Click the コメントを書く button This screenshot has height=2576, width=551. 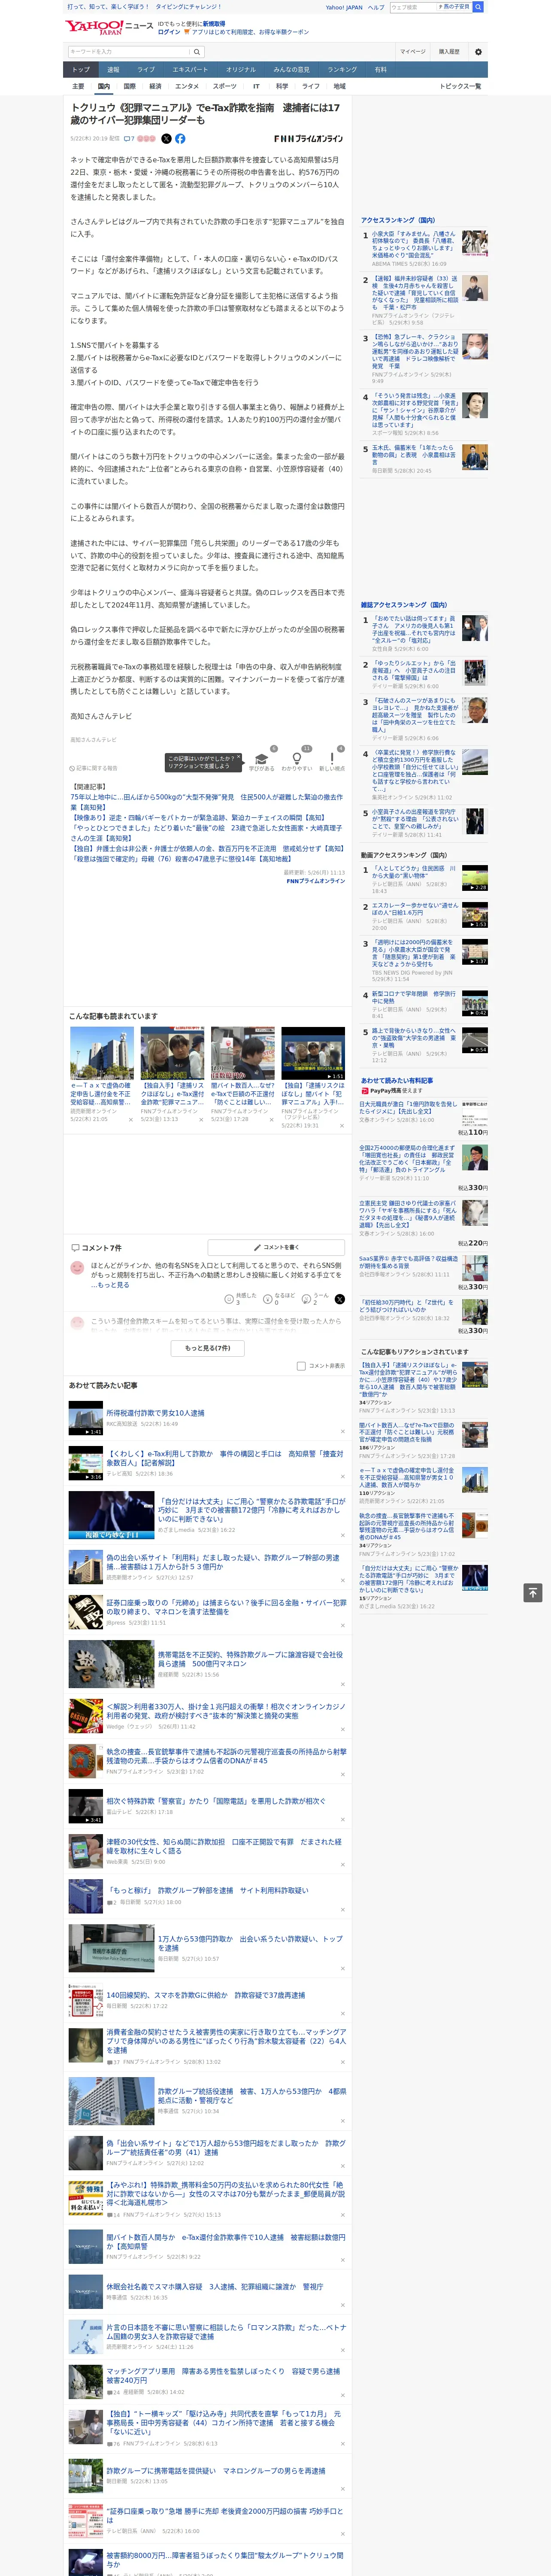click(276, 1247)
